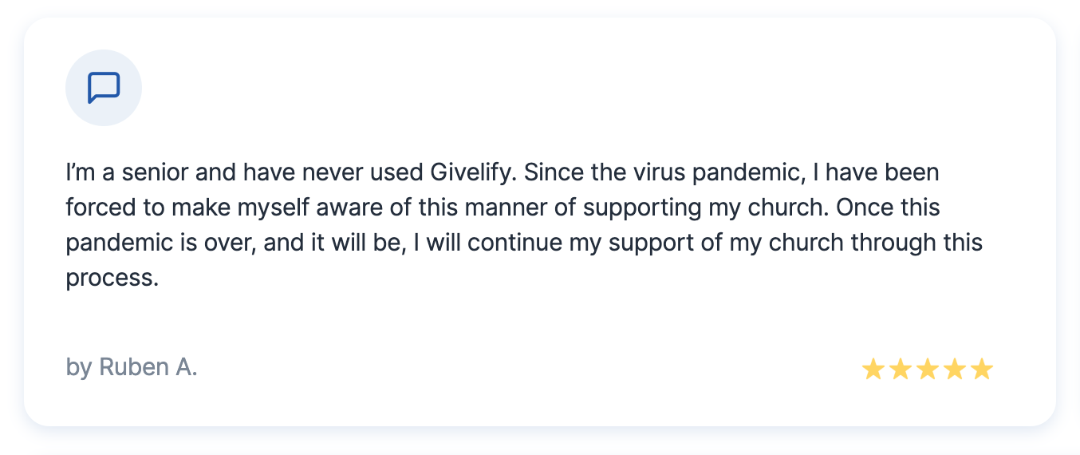Click the phrase "and it will be"
The height and width of the screenshot is (455, 1080).
[x=335, y=243]
